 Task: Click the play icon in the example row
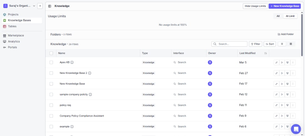point(282,127)
